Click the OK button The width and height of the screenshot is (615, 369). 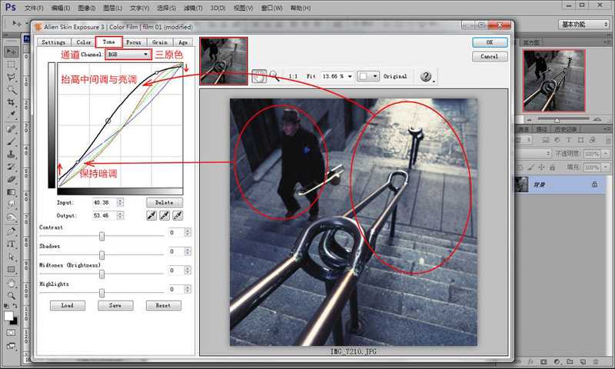(x=490, y=42)
